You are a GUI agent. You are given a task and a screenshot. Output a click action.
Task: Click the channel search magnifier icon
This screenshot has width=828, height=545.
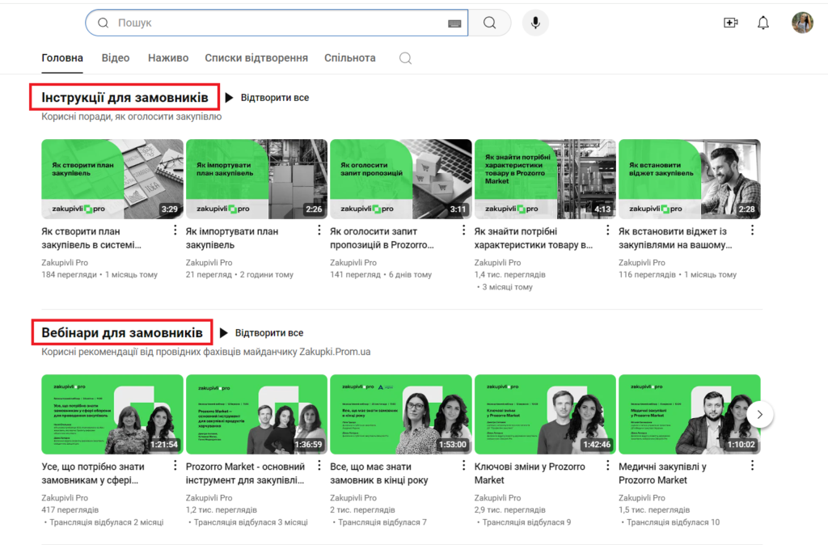(x=406, y=58)
